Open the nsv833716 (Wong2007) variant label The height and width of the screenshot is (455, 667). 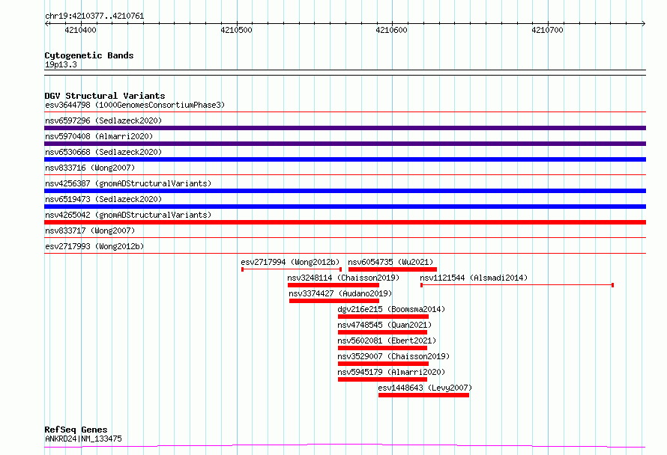coord(90,168)
